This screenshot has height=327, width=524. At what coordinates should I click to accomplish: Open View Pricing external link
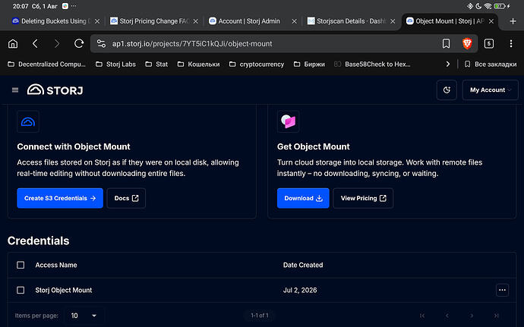coord(363,198)
